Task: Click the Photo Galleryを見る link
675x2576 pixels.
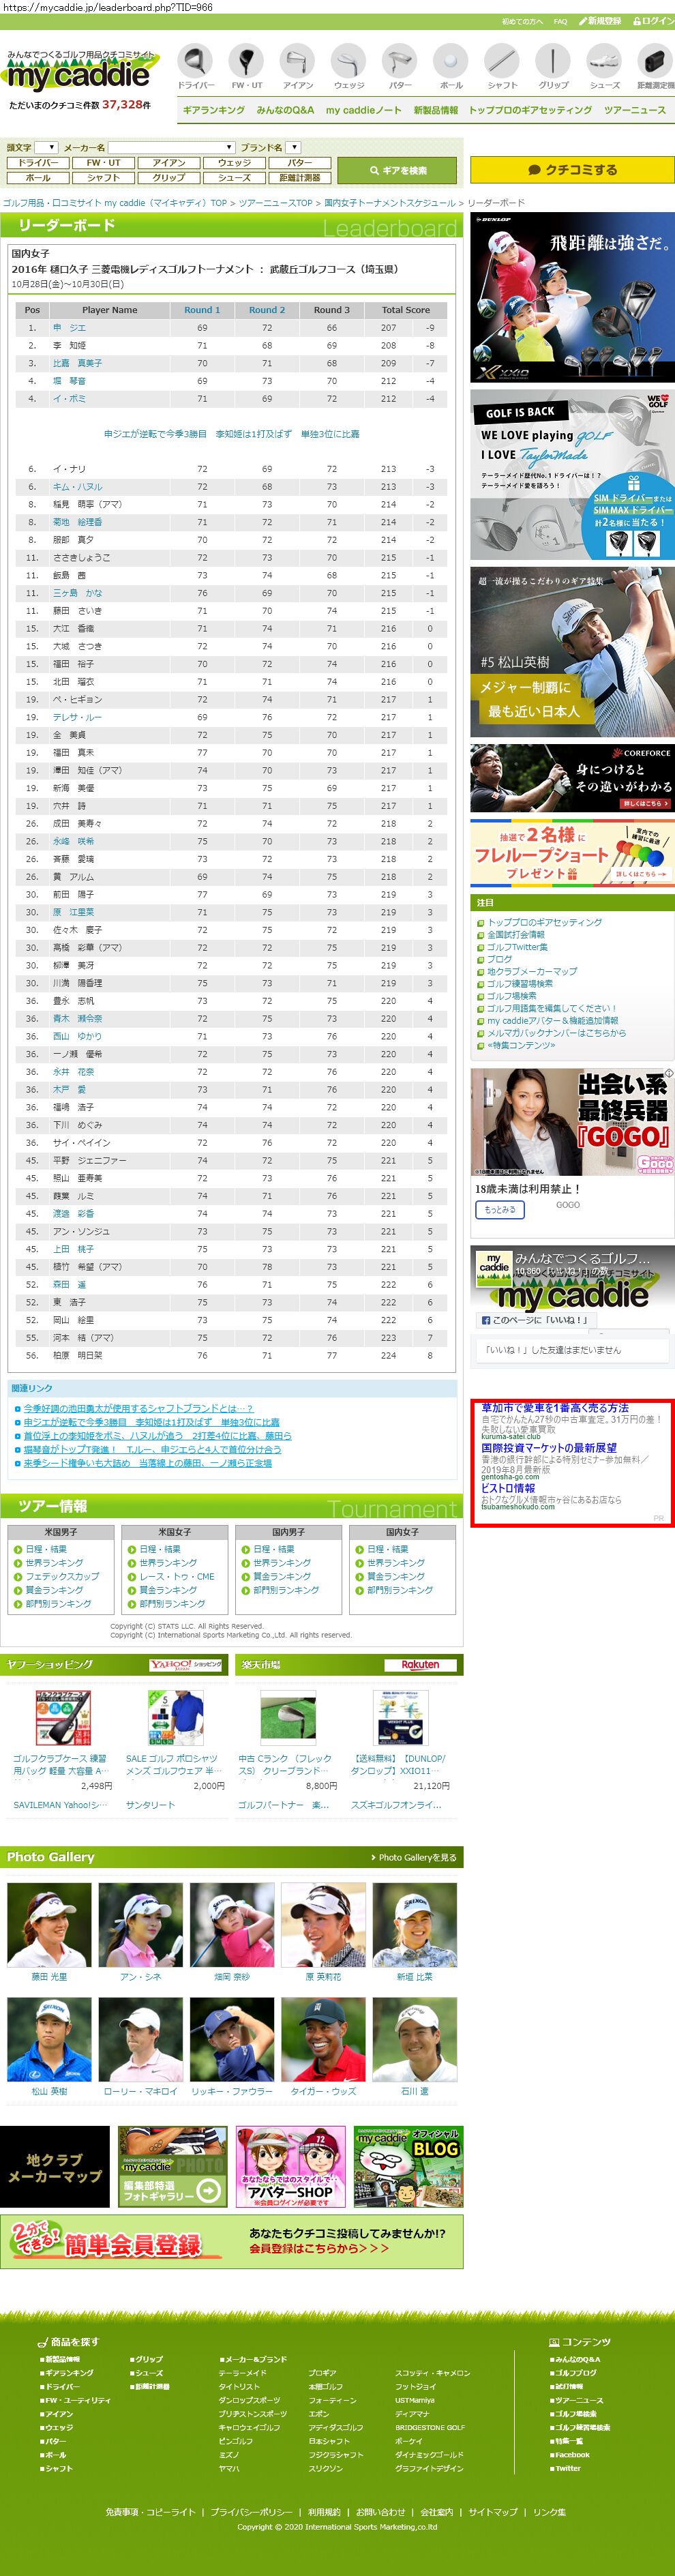Action: 414,1857
